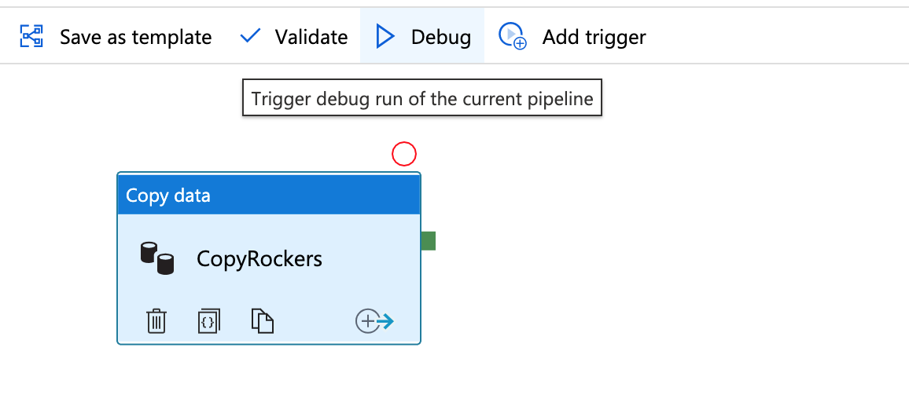Viewport: 909px width, 413px height.
Task: Click the database cylinders icon in the activity
Action: (157, 258)
